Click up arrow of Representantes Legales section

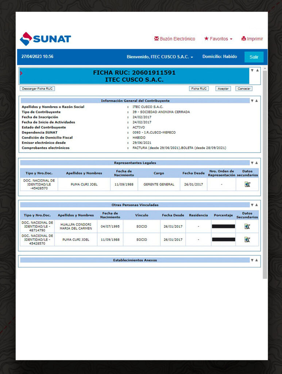click(x=256, y=163)
